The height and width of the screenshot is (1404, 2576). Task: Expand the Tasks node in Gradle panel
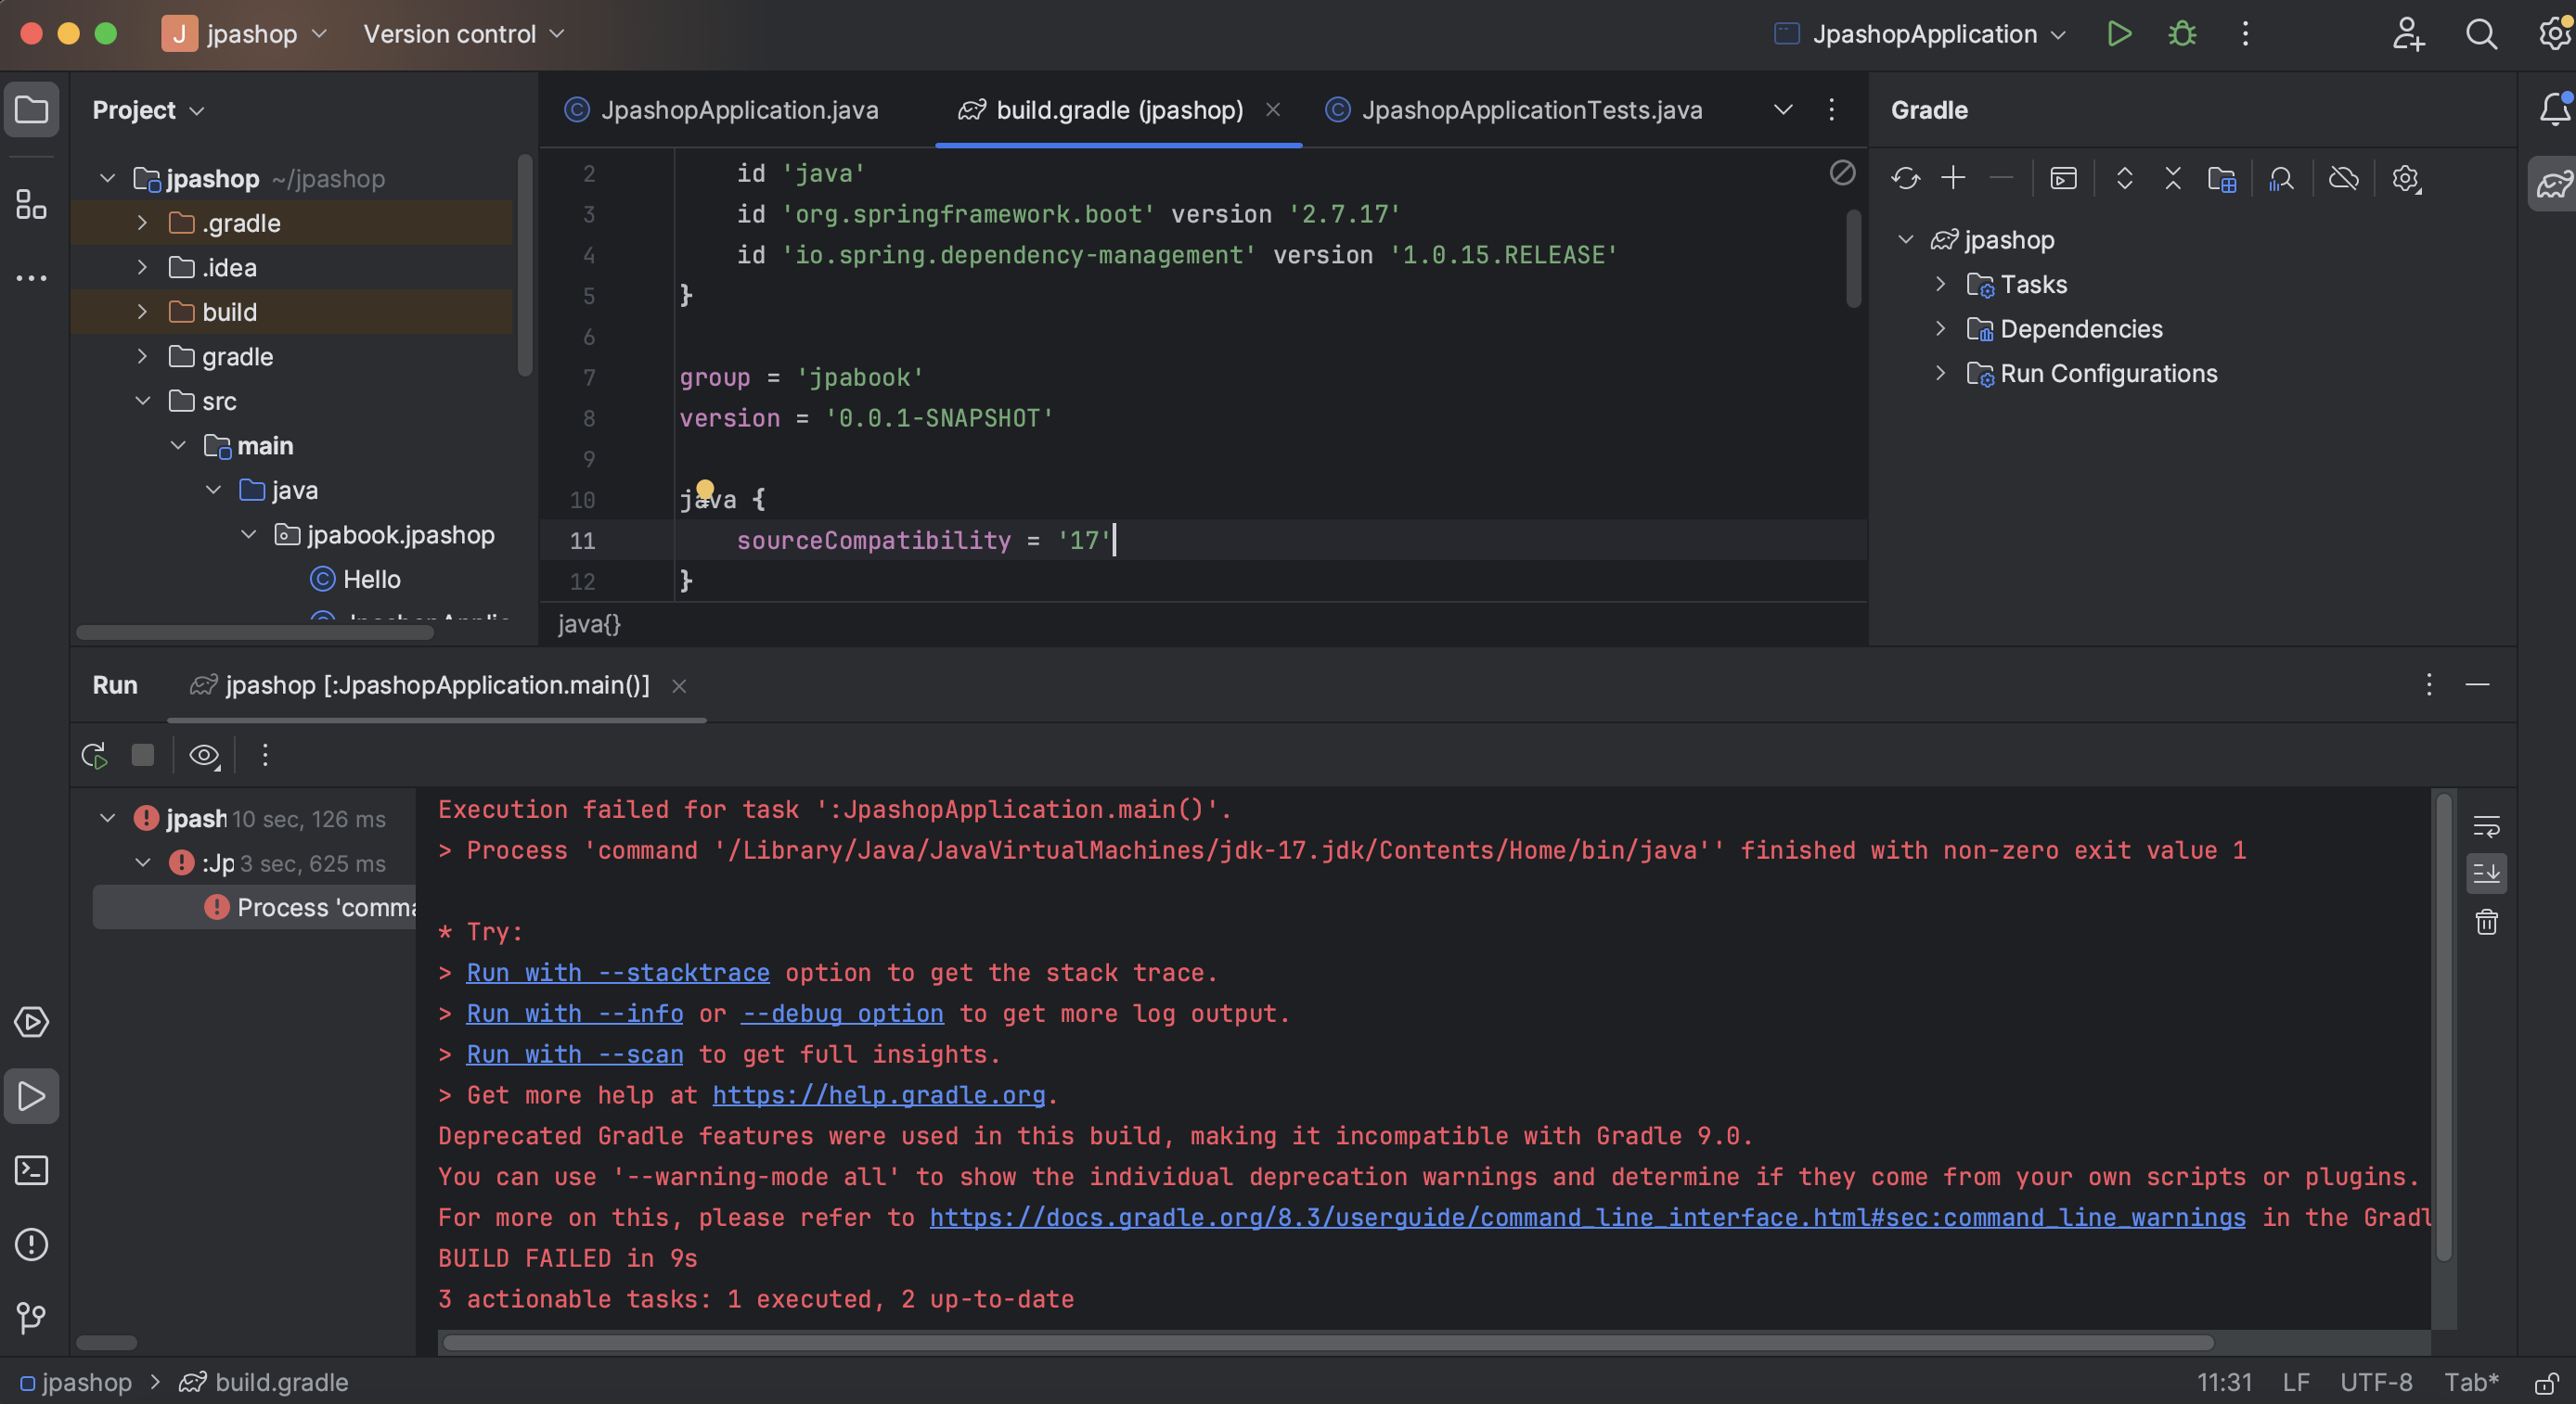click(x=1940, y=285)
